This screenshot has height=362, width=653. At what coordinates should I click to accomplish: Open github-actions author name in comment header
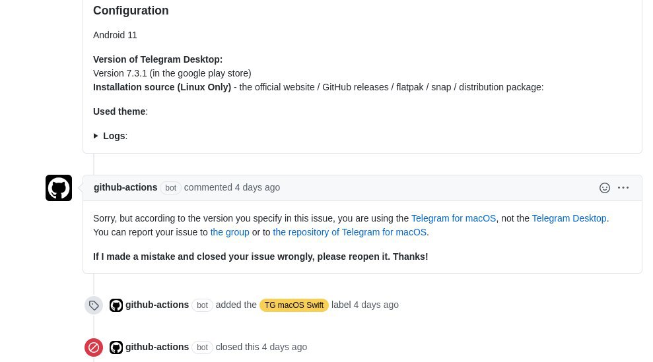pyautogui.click(x=125, y=188)
